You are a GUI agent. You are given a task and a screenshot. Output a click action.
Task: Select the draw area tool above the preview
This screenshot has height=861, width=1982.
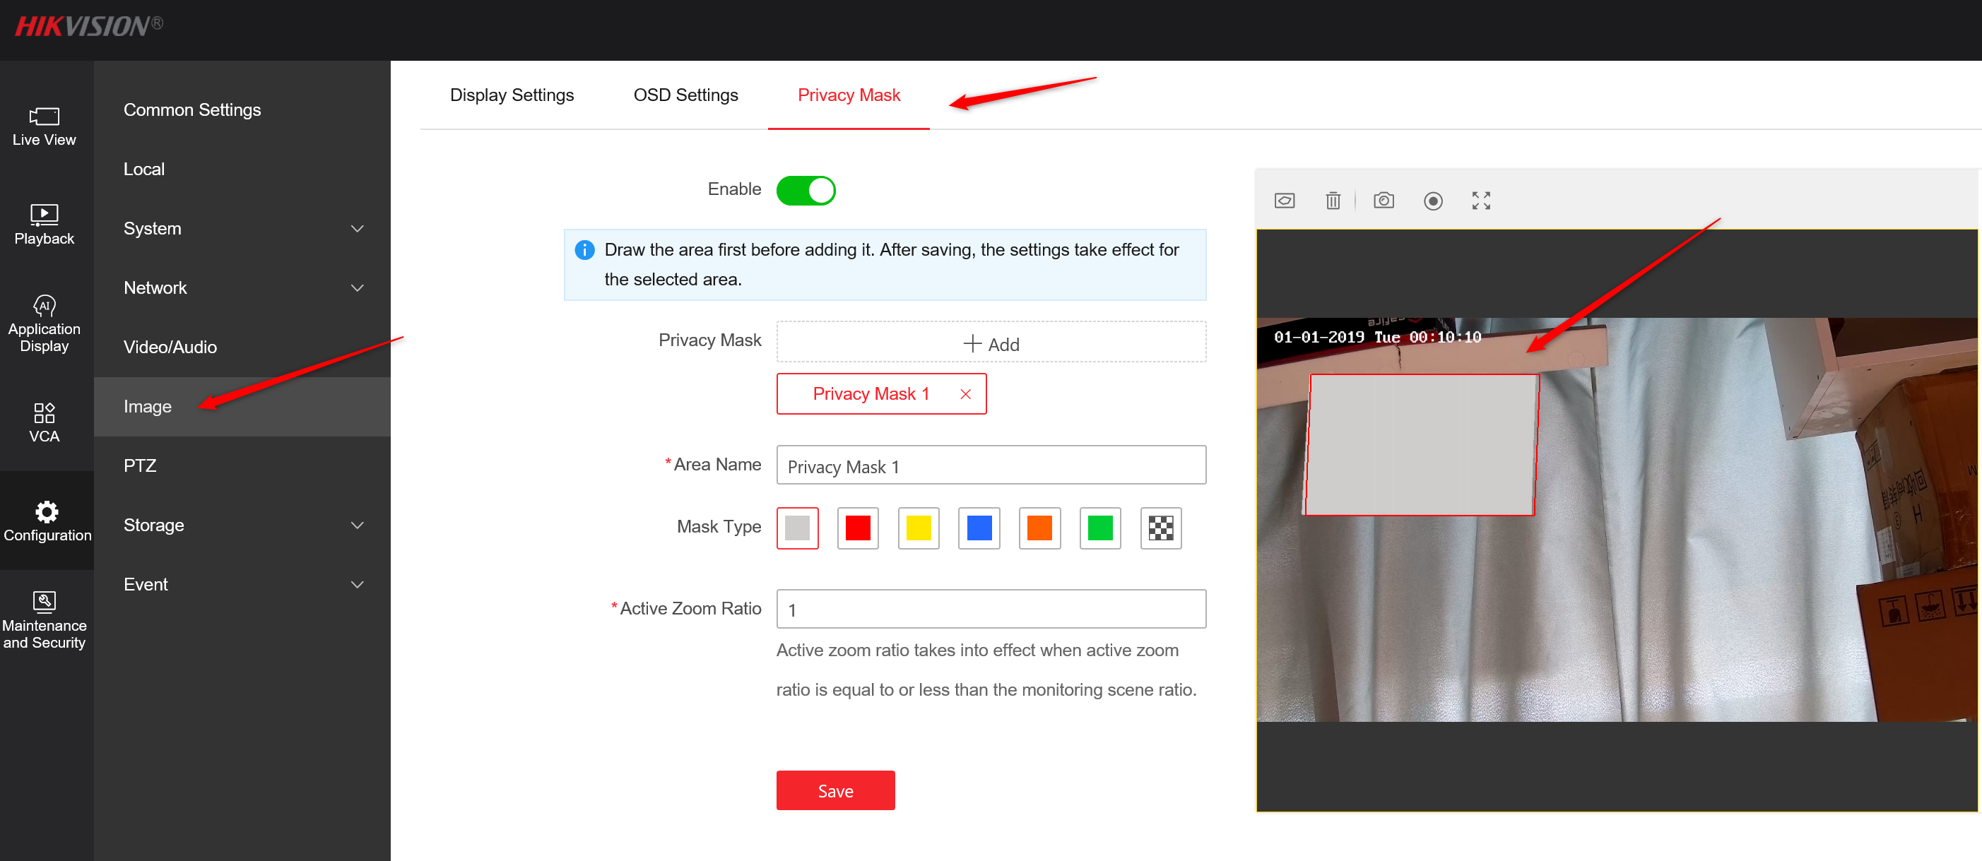pyautogui.click(x=1284, y=200)
